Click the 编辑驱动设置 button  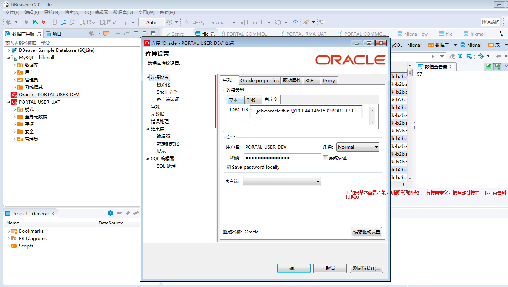pyautogui.click(x=367, y=232)
